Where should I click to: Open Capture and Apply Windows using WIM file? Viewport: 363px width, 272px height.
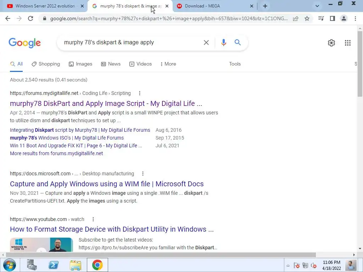point(107,184)
